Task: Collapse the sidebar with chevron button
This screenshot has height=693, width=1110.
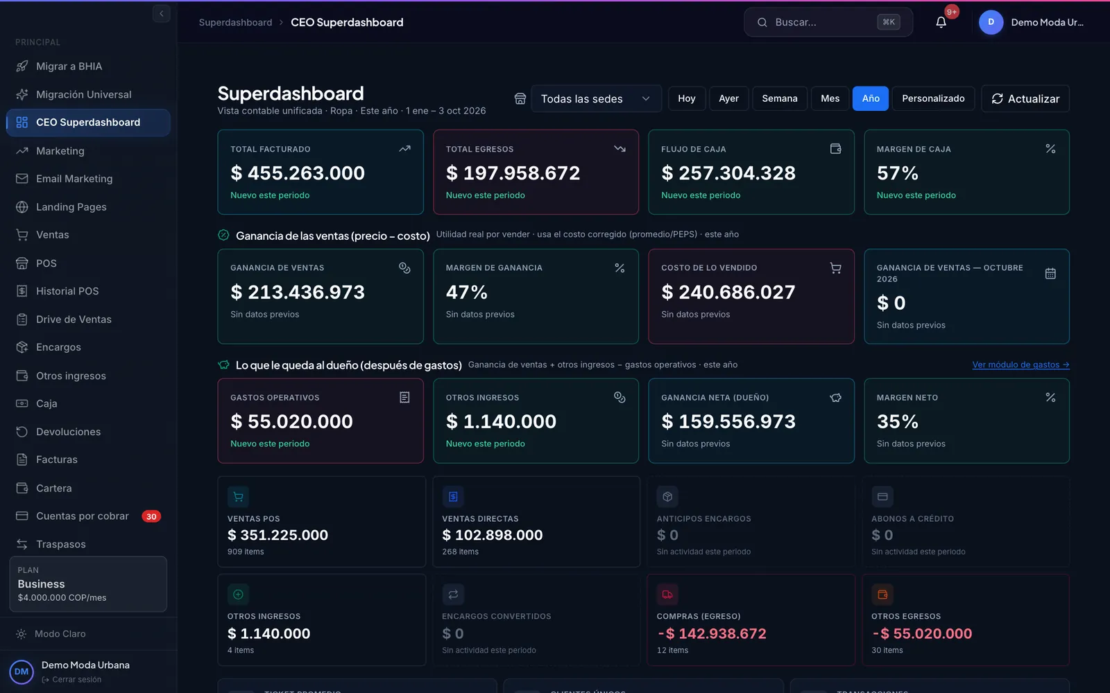Action: (x=161, y=13)
